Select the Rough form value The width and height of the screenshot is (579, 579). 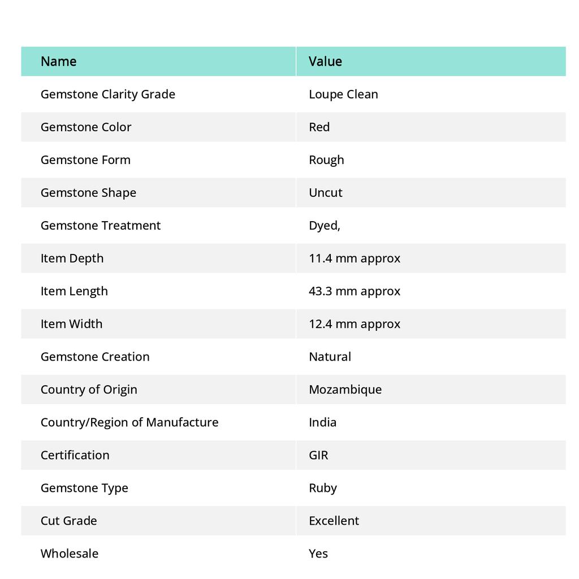[326, 160]
